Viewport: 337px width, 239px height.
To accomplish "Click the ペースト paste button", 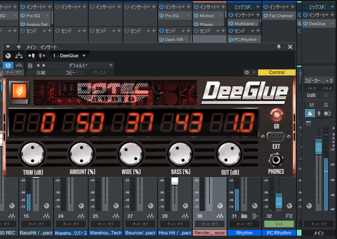I will tap(100, 73).
